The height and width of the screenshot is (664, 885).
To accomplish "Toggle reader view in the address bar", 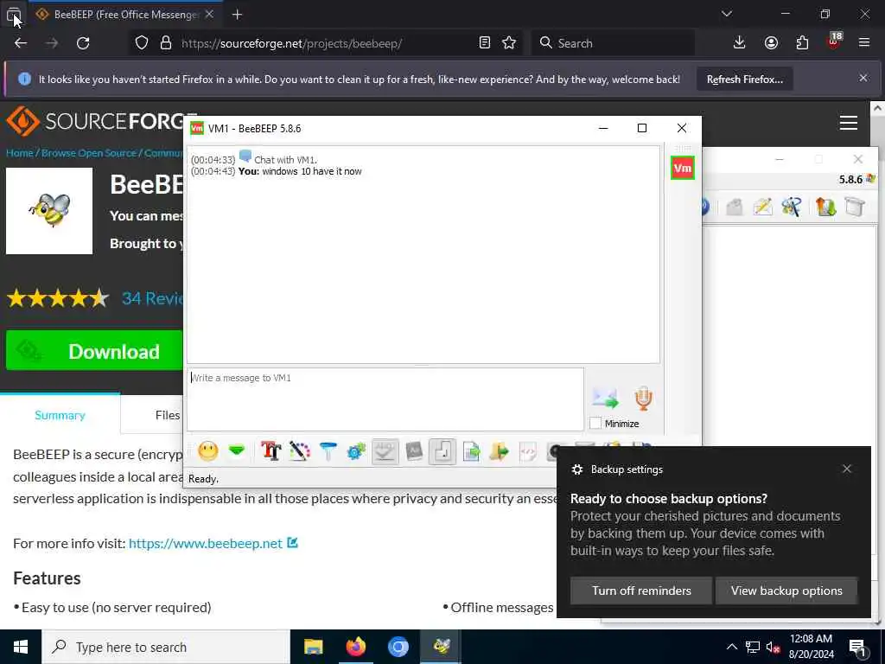I will tap(484, 43).
